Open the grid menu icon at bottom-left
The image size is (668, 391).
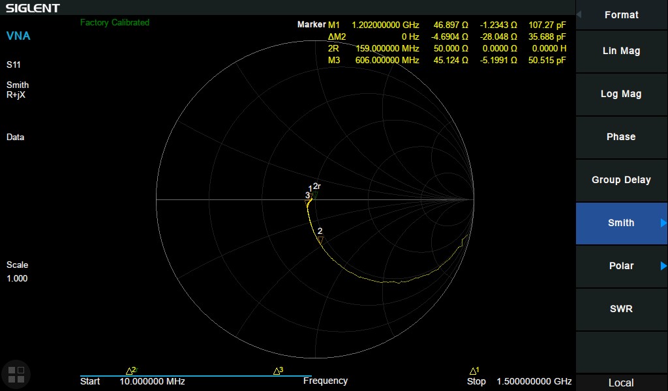click(x=16, y=373)
